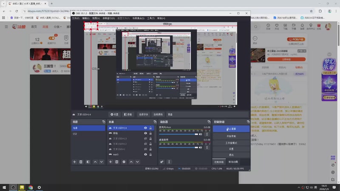This screenshot has height=191, width=340.
Task: Click the stop streaming button
Action: point(231,129)
